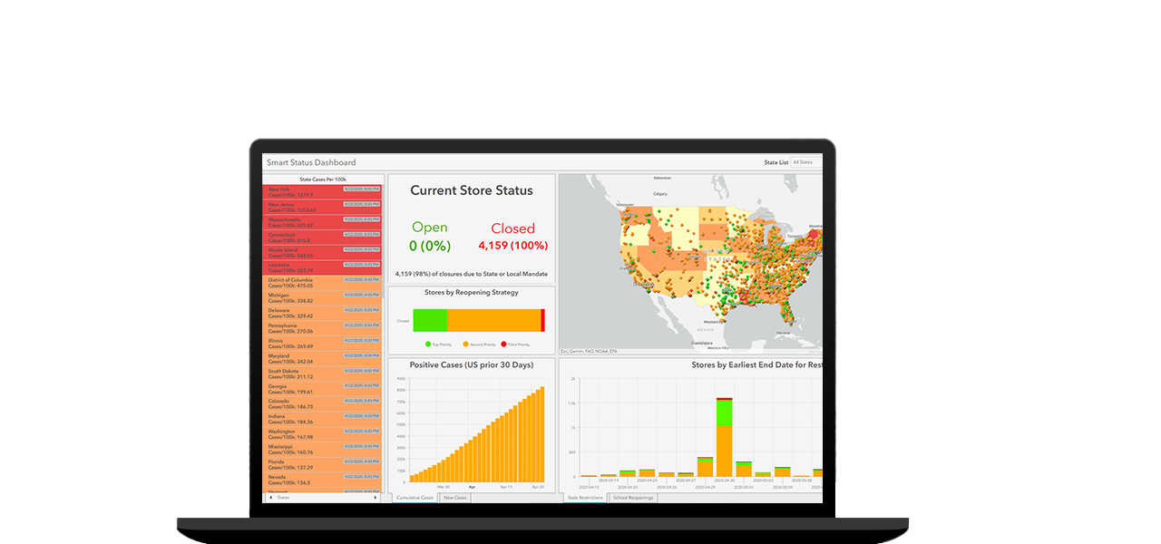Open the School Reopenings tab
The image size is (1161, 544).
632,498
